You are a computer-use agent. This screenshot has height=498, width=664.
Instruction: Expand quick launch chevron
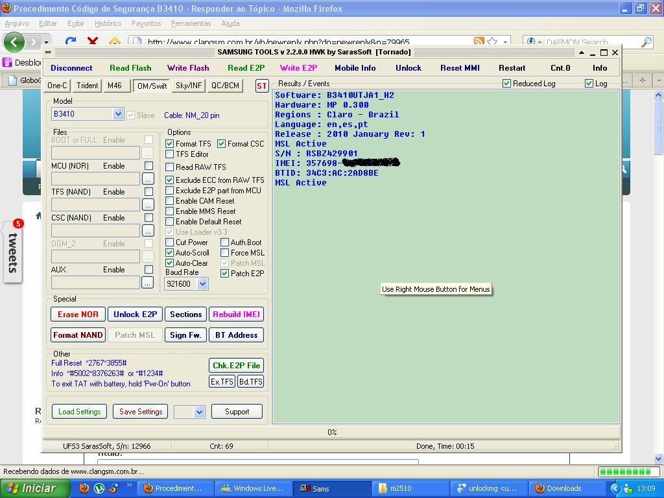129,485
